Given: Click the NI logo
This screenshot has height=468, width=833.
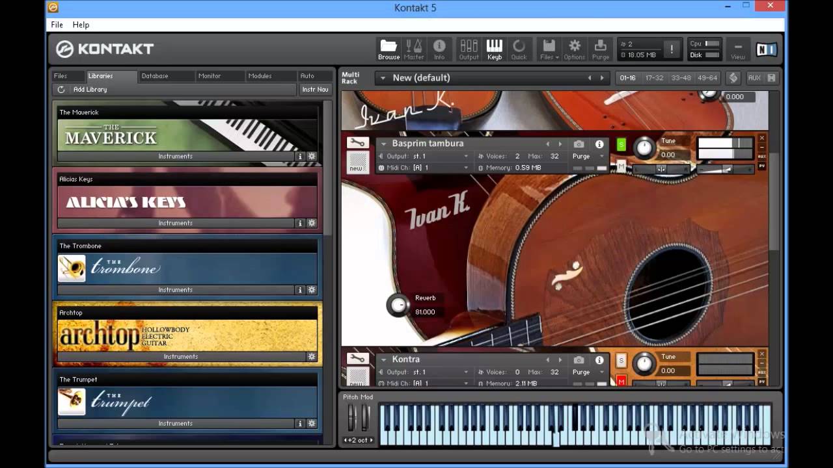Looking at the screenshot, I should coord(766,49).
